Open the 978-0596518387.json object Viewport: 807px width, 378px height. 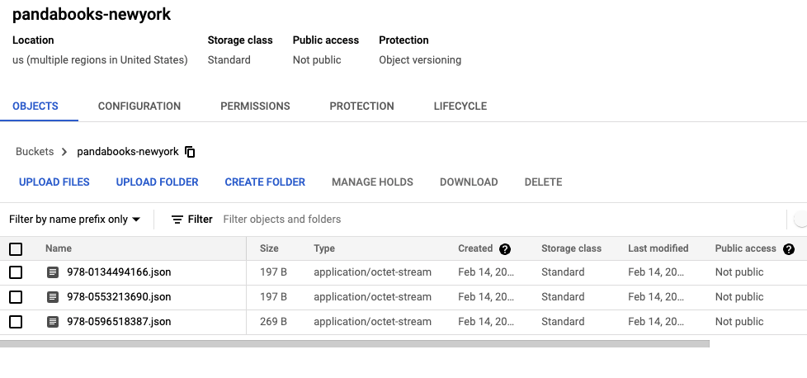(x=119, y=322)
